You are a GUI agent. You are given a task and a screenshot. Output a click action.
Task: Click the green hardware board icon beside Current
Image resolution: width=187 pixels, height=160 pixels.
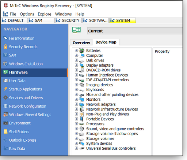point(76,30)
